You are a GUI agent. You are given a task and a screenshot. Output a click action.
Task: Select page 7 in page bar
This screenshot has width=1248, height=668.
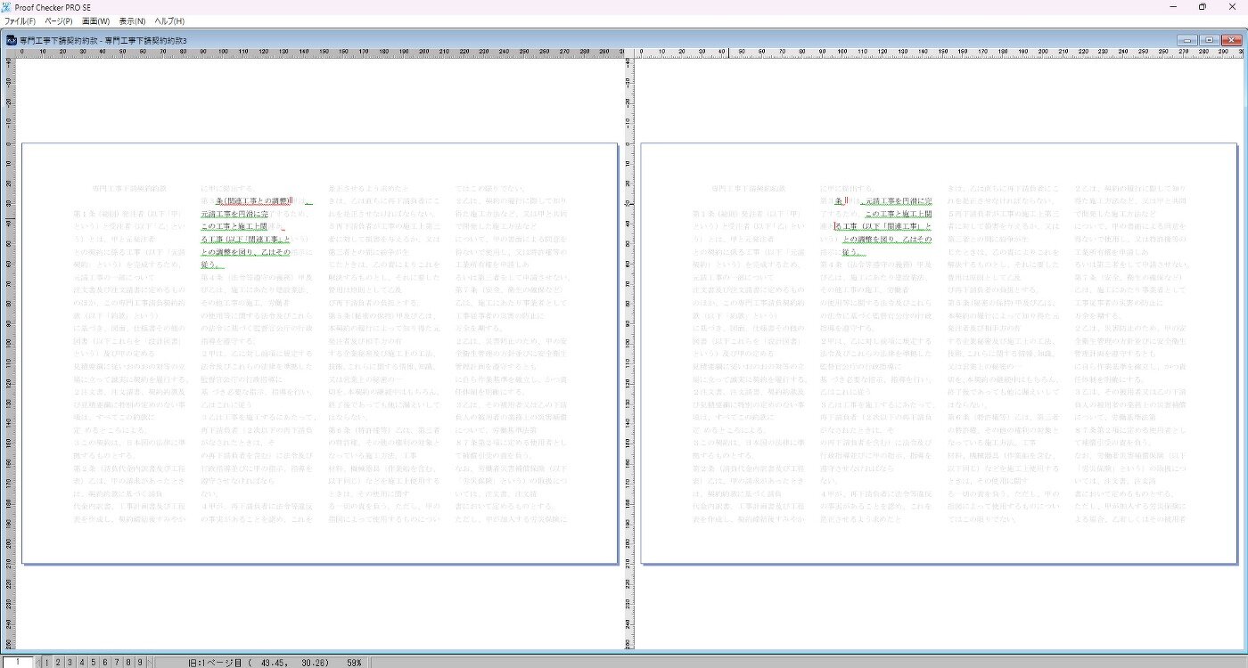117,662
